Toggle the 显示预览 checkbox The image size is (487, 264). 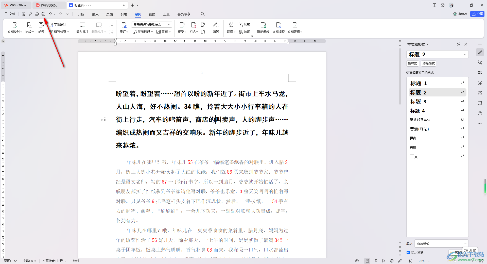tap(408, 253)
